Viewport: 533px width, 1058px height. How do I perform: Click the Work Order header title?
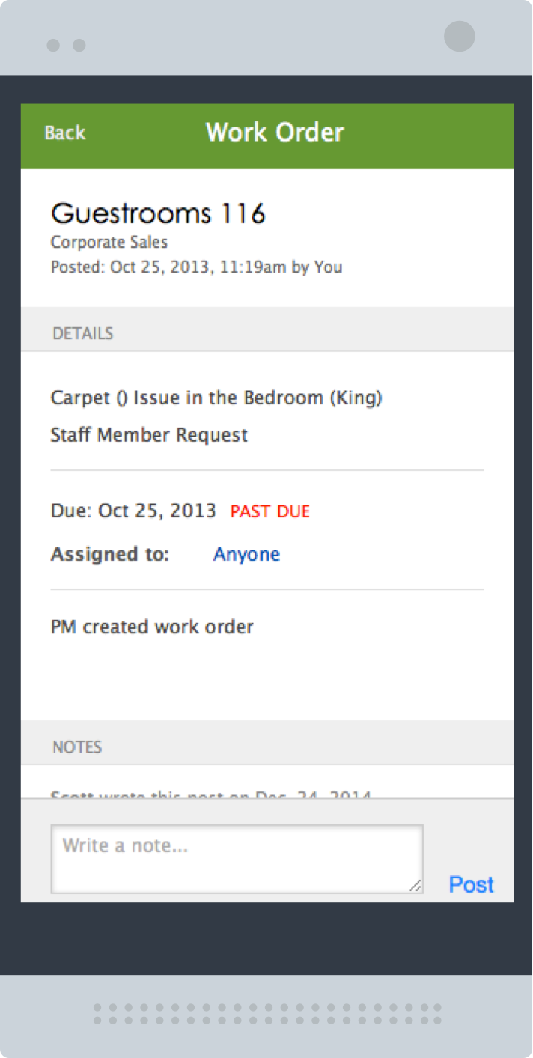click(275, 133)
